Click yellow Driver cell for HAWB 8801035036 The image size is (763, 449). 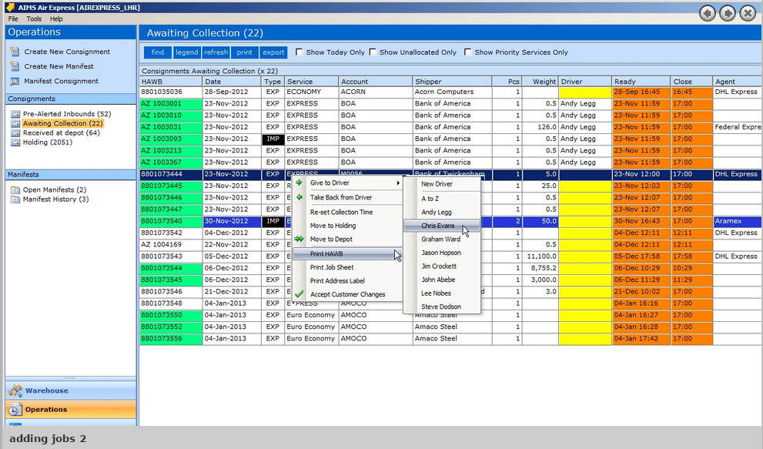coord(584,92)
